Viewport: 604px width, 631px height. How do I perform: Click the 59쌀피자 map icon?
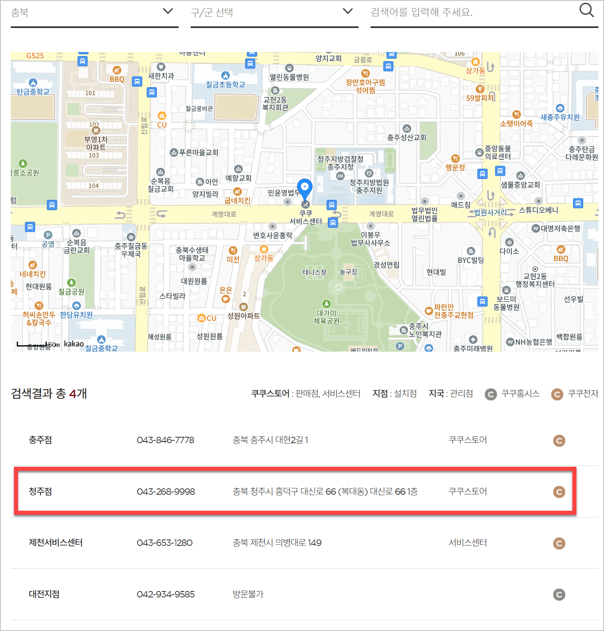480,89
